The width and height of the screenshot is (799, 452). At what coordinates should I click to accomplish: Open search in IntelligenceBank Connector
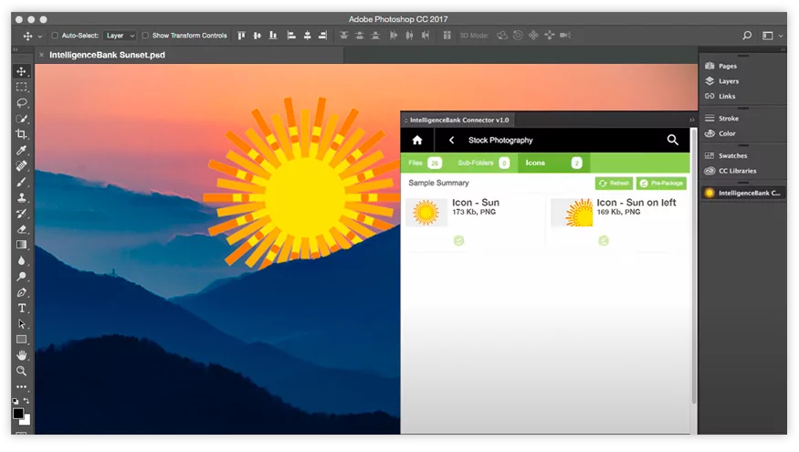(x=673, y=140)
